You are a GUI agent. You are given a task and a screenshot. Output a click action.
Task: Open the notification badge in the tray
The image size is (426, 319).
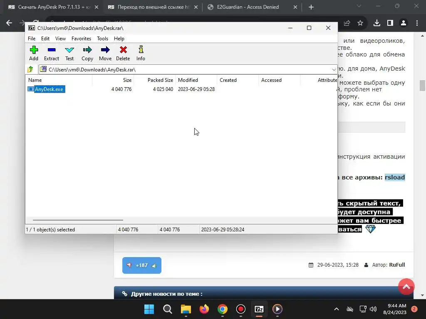pos(414,309)
